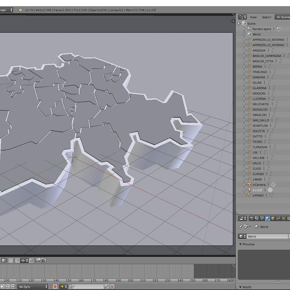Select the BERNA object in the outliner
Image resolution: width=290 pixels, height=290 pixels.
click(257, 66)
